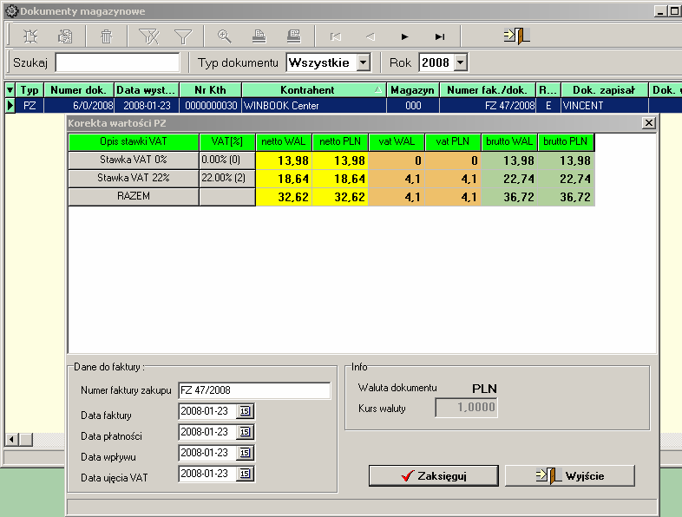Sort by Magazyn column header

pos(413,90)
